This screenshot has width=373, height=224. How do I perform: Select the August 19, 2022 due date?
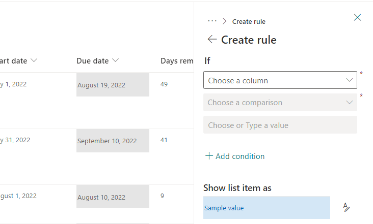point(113,85)
